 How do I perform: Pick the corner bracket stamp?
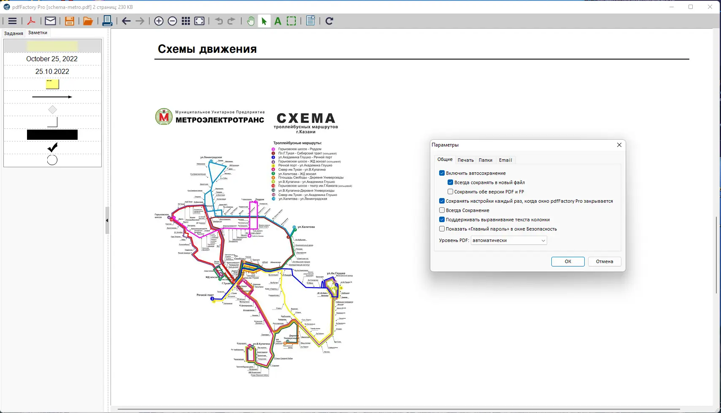53,122
